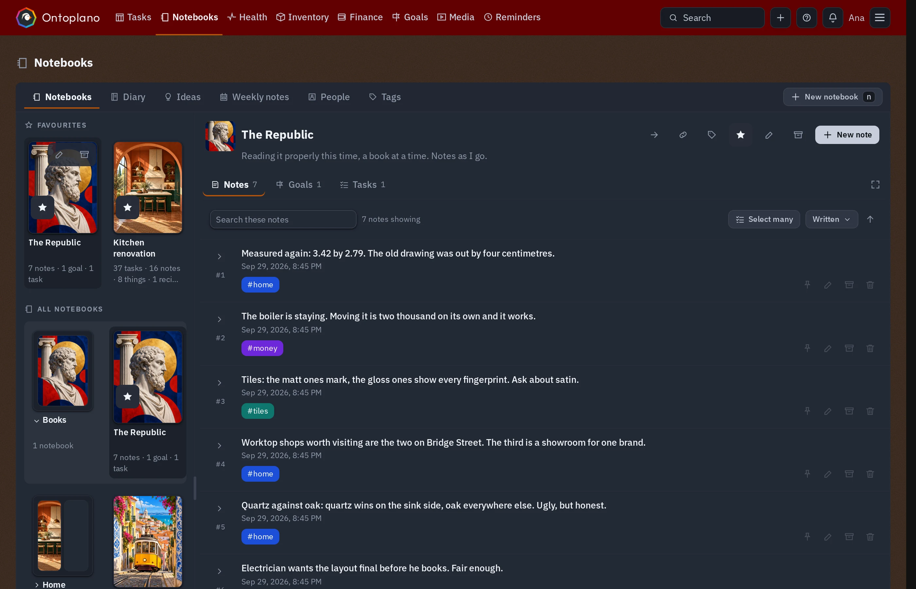Screen dimensions: 916x589
Task: Archive The Republic notebook from header
Action: point(798,134)
